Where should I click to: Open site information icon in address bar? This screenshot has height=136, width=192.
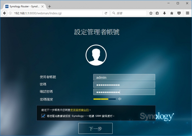point(10,13)
